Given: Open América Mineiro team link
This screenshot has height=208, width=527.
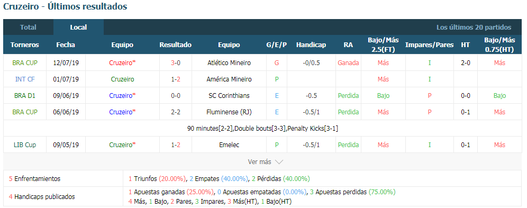Looking at the screenshot, I should click(229, 79).
